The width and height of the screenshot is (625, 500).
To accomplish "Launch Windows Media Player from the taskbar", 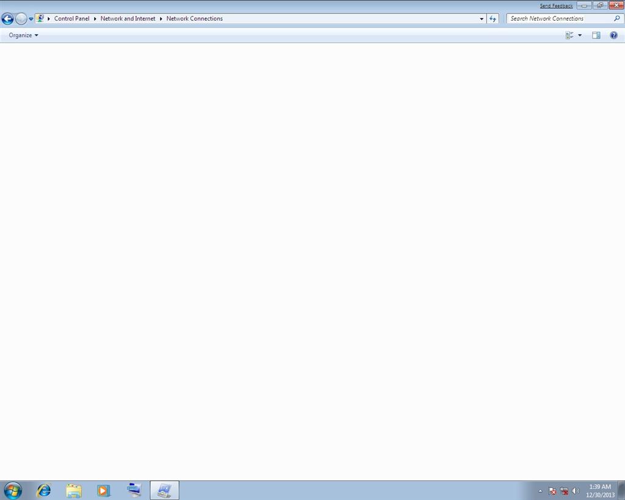I will tap(103, 490).
